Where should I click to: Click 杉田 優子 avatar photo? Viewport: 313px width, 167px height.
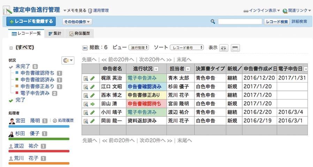11,134
